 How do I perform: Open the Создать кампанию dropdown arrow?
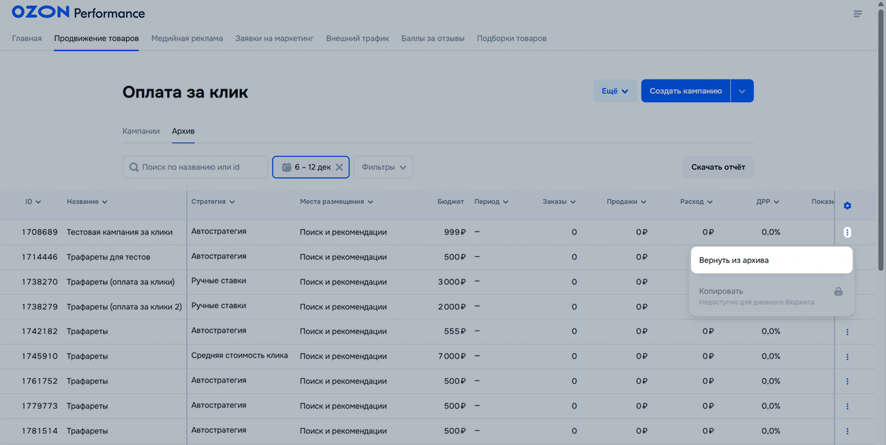click(x=742, y=91)
